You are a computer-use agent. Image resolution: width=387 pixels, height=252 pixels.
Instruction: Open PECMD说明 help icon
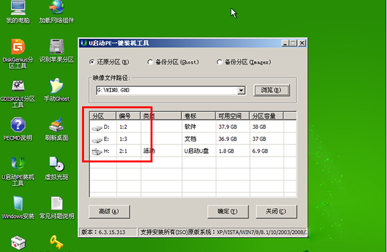(18, 129)
